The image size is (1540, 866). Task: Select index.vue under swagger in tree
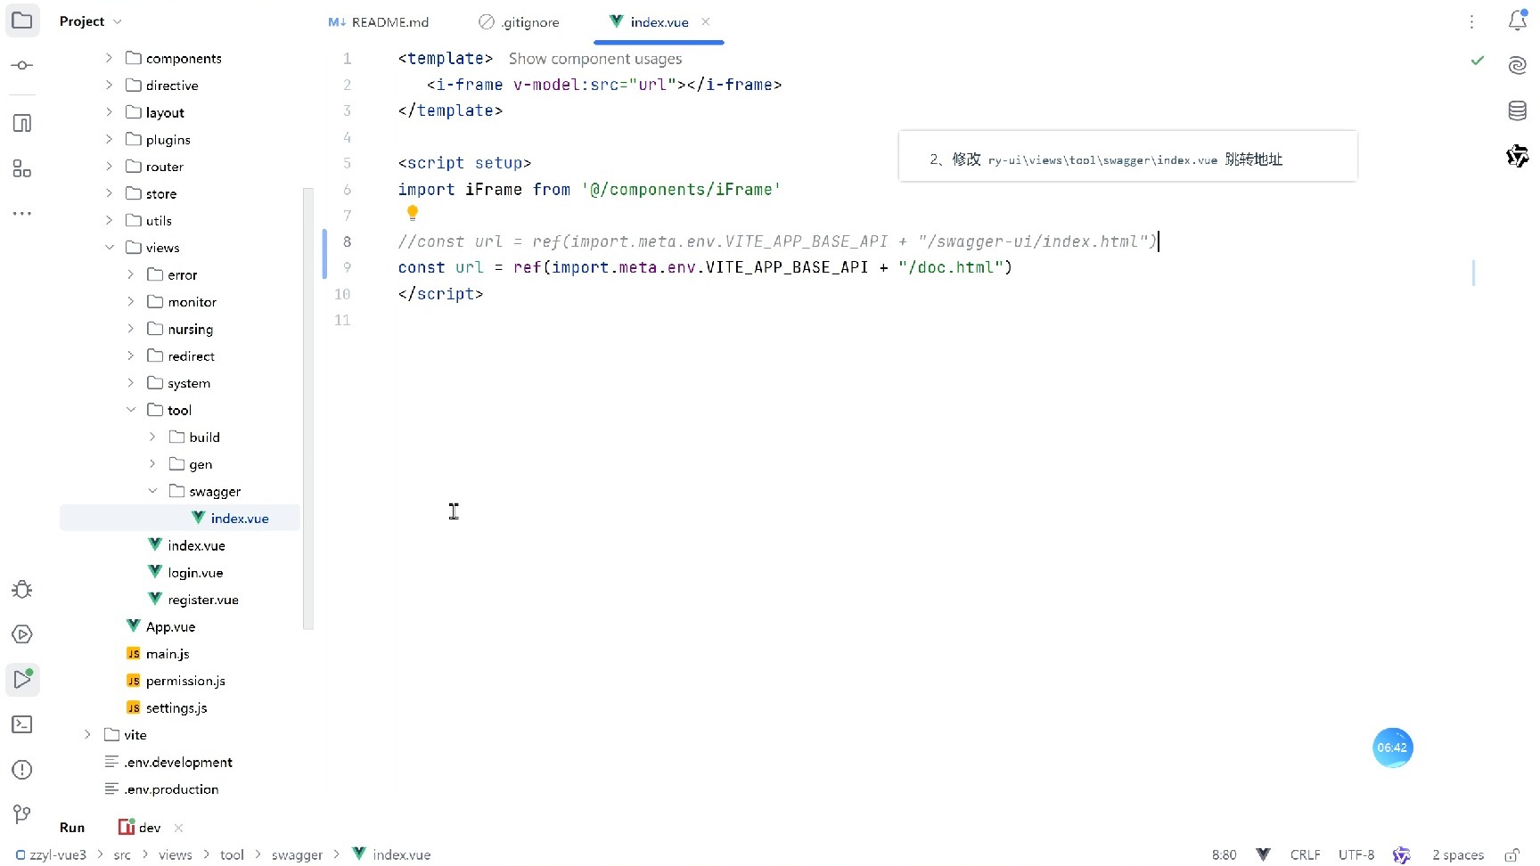click(180, 519)
